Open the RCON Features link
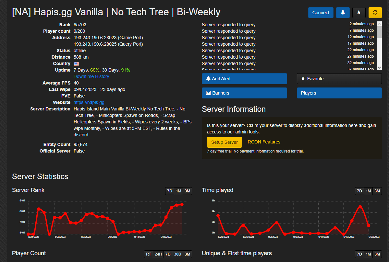 point(264,142)
